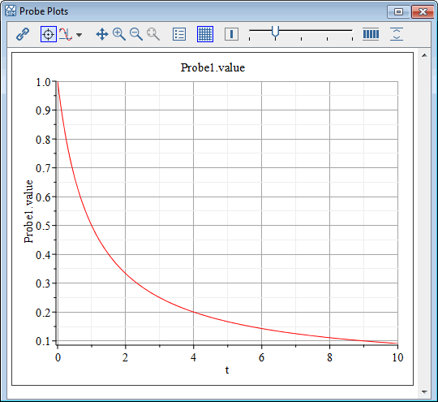Click the Probe1.value plot title
The height and width of the screenshot is (402, 438).
[x=213, y=67]
